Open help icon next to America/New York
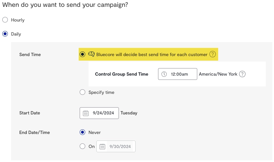The height and width of the screenshot is (162, 274). coord(242,74)
